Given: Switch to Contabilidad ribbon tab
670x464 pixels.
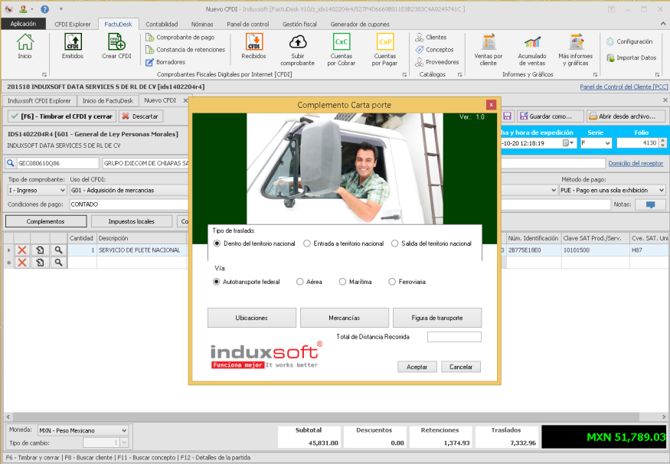Looking at the screenshot, I should click(162, 25).
